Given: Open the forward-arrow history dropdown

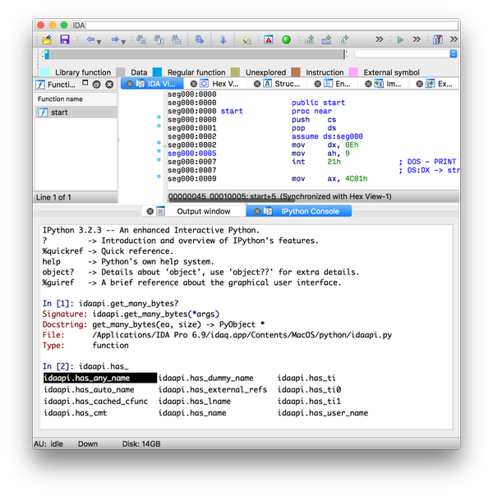Looking at the screenshot, I should click(123, 42).
